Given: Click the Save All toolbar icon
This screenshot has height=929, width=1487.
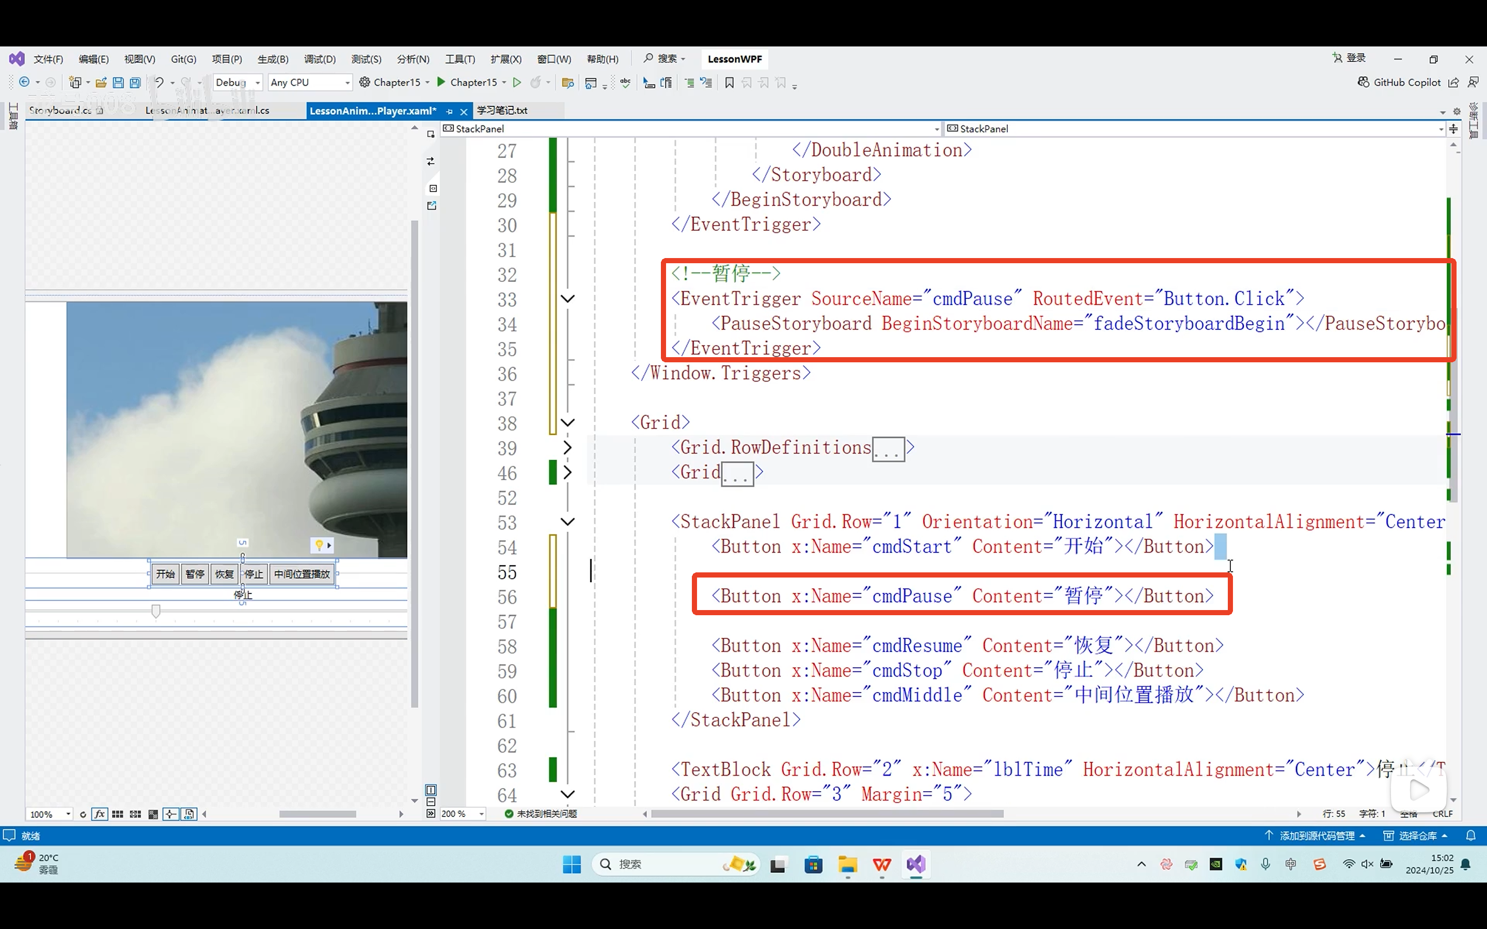Looking at the screenshot, I should pyautogui.click(x=135, y=83).
